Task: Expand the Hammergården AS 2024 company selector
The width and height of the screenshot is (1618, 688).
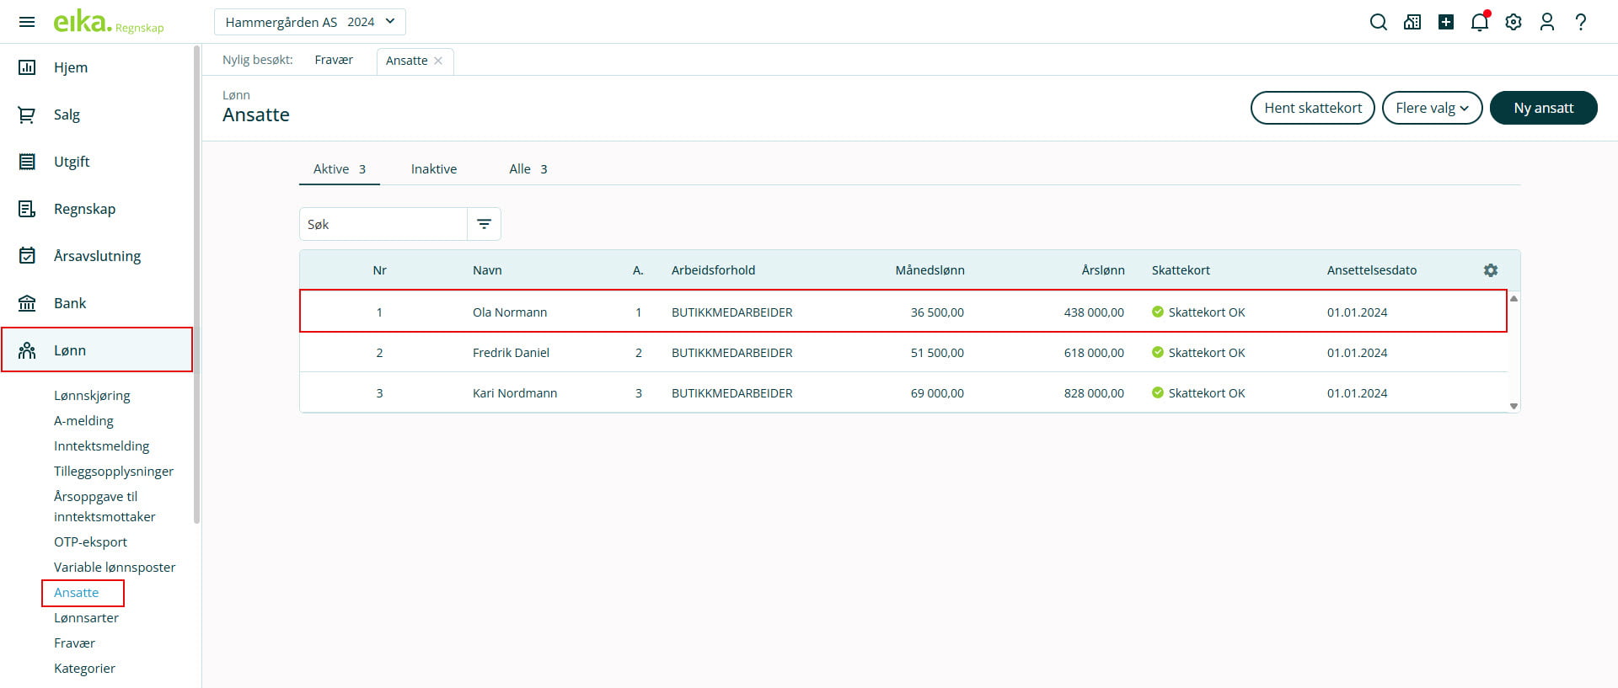Action: pos(309,22)
